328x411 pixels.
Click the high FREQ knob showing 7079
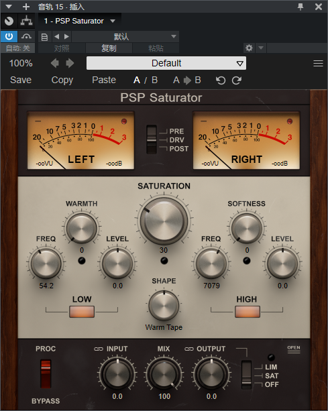pyautogui.click(x=211, y=263)
